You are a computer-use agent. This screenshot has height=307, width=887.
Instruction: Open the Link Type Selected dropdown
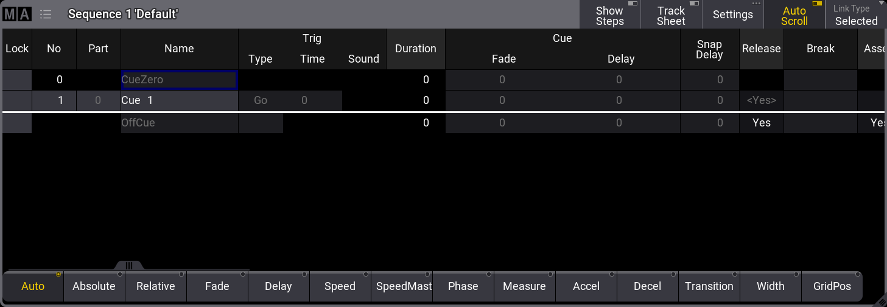click(855, 15)
